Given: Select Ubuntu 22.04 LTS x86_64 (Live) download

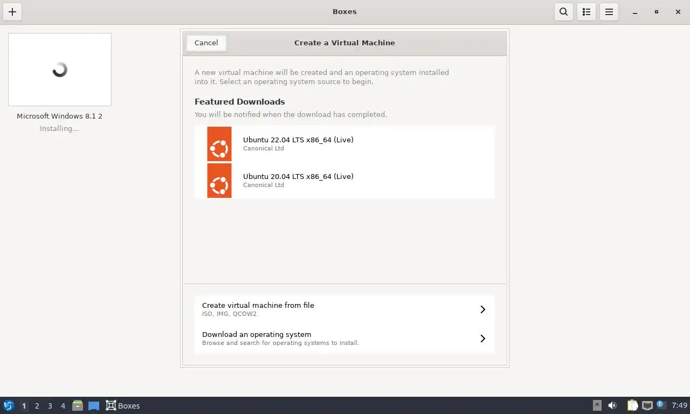Looking at the screenshot, I should coord(344,144).
